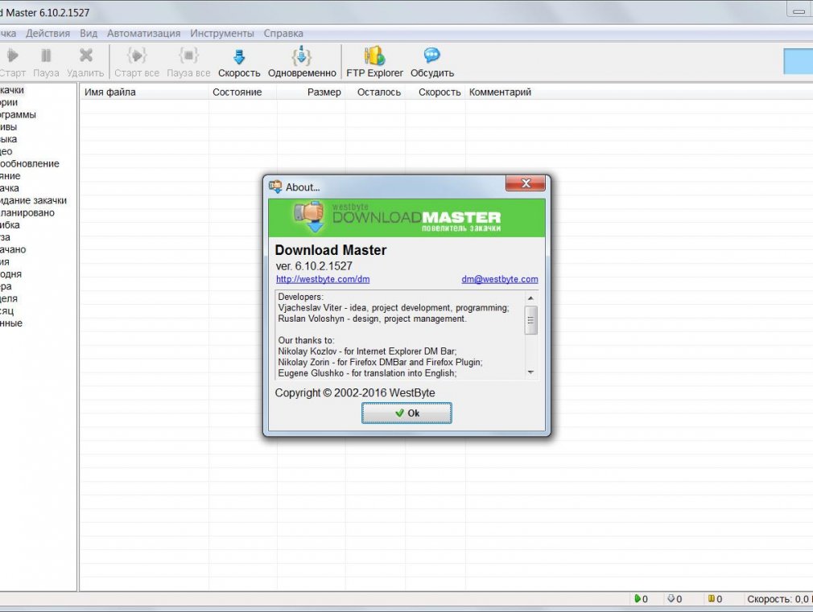Click the Nikolay Zorin credits line
813x612 pixels.
click(380, 362)
